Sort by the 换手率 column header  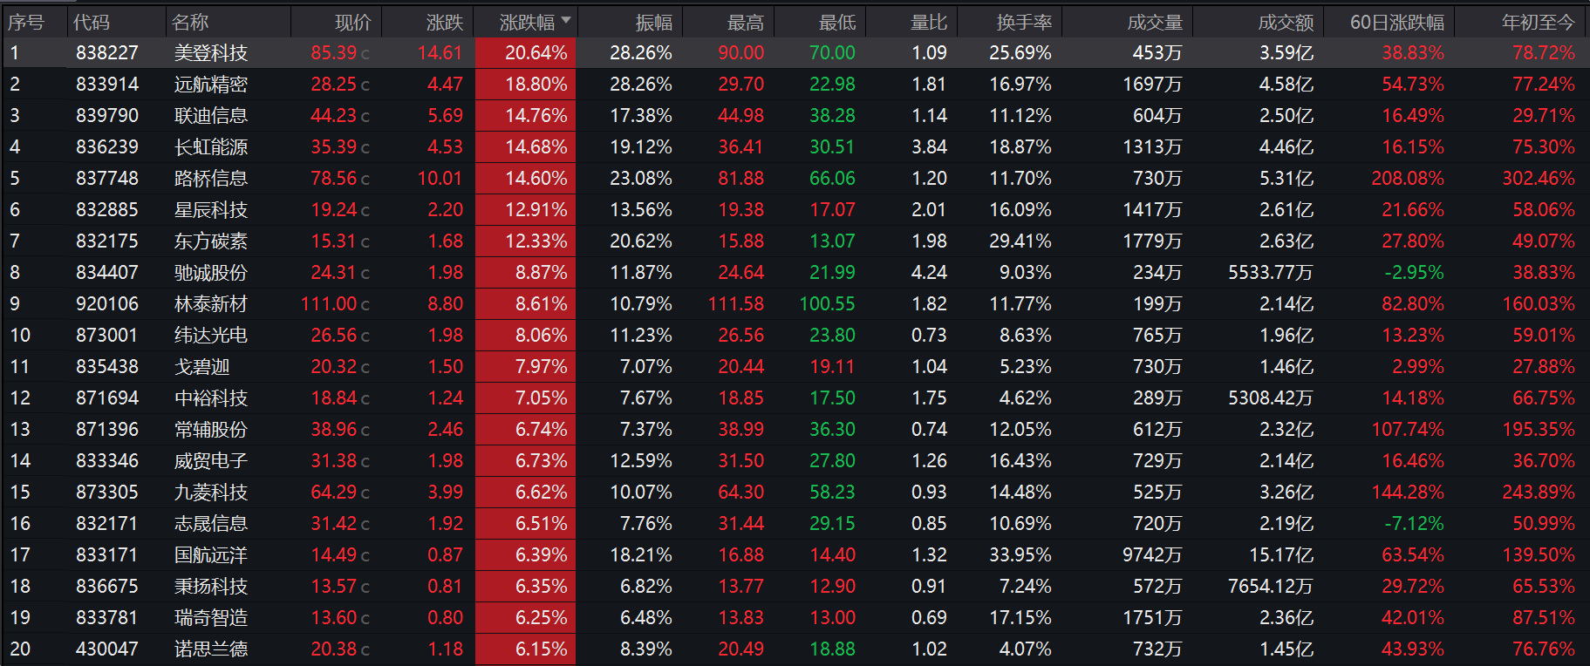(1025, 23)
